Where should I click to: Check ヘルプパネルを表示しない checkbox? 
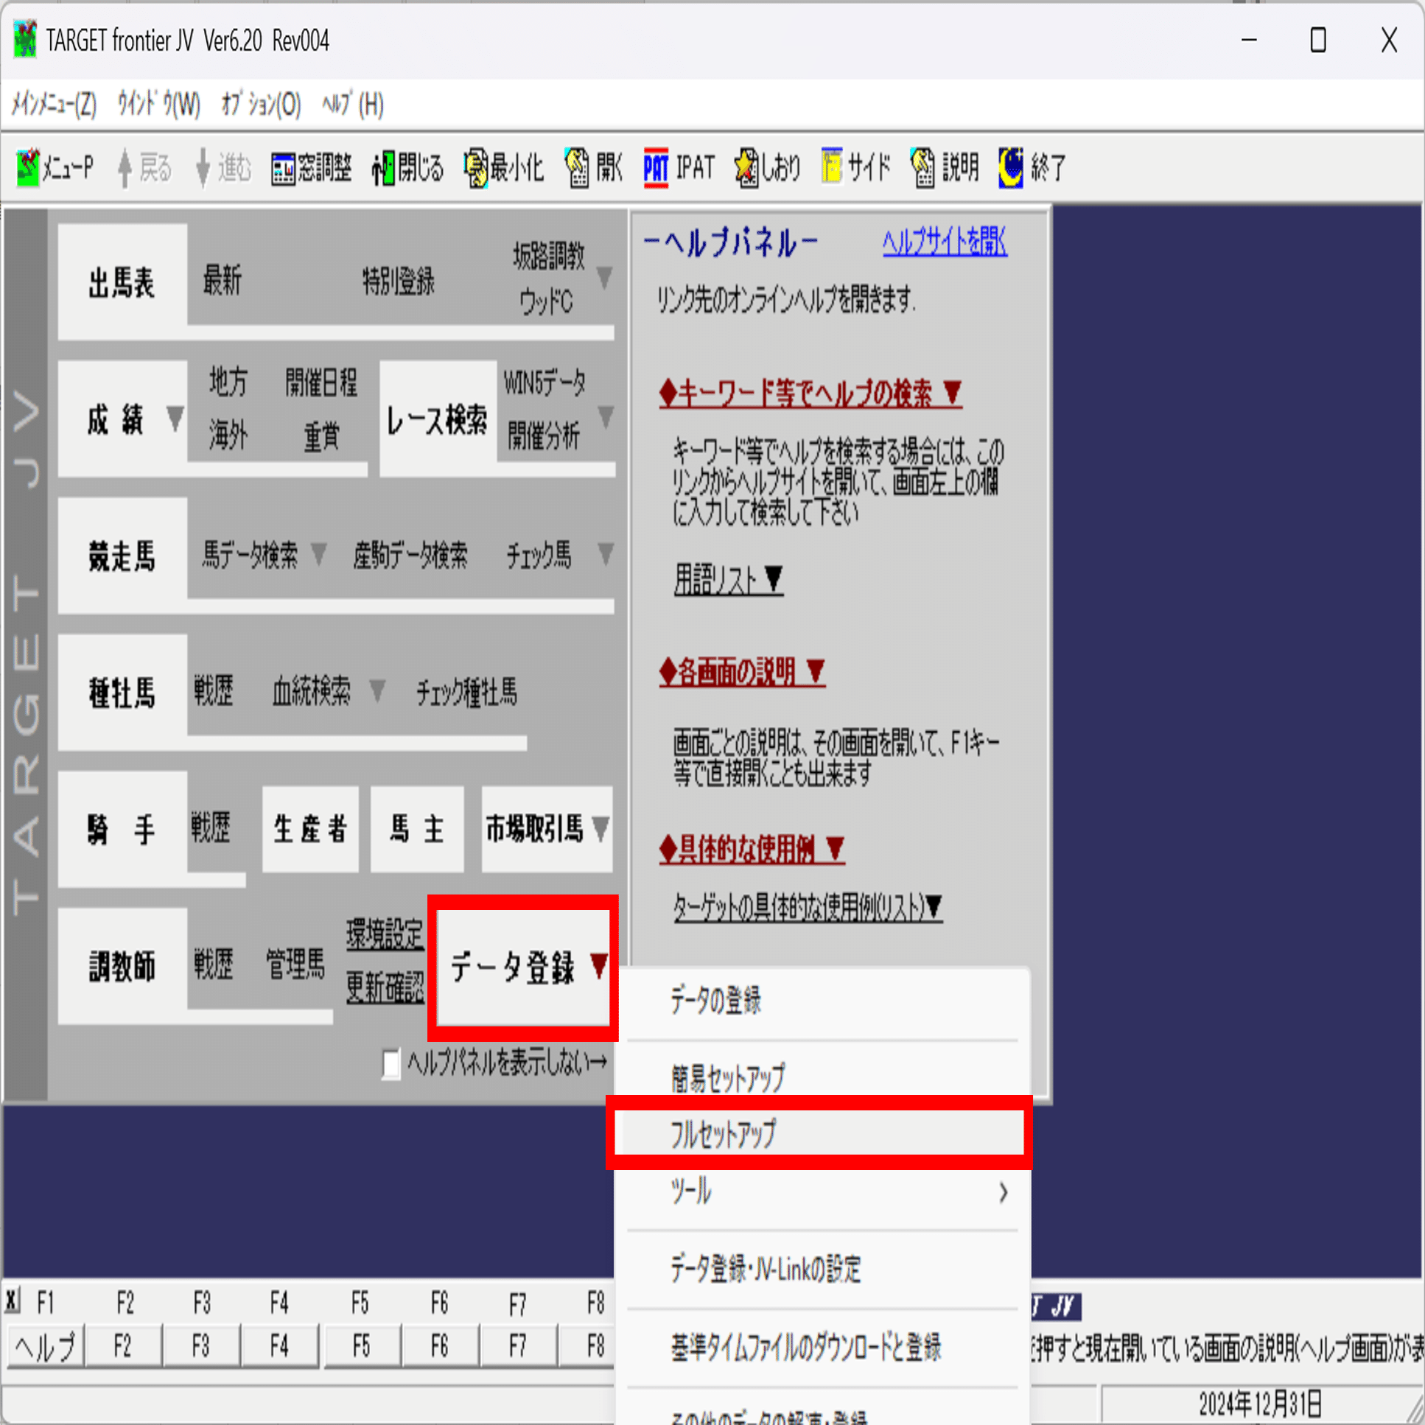(392, 1062)
